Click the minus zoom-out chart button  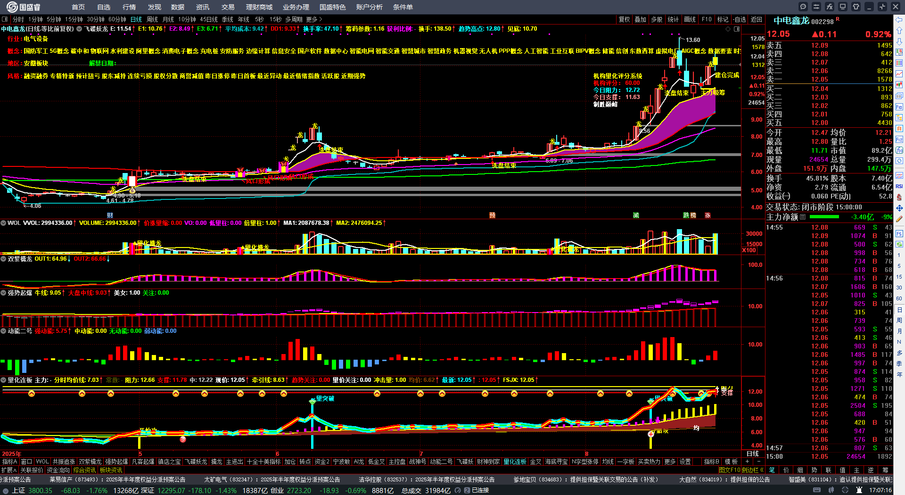pos(759,462)
